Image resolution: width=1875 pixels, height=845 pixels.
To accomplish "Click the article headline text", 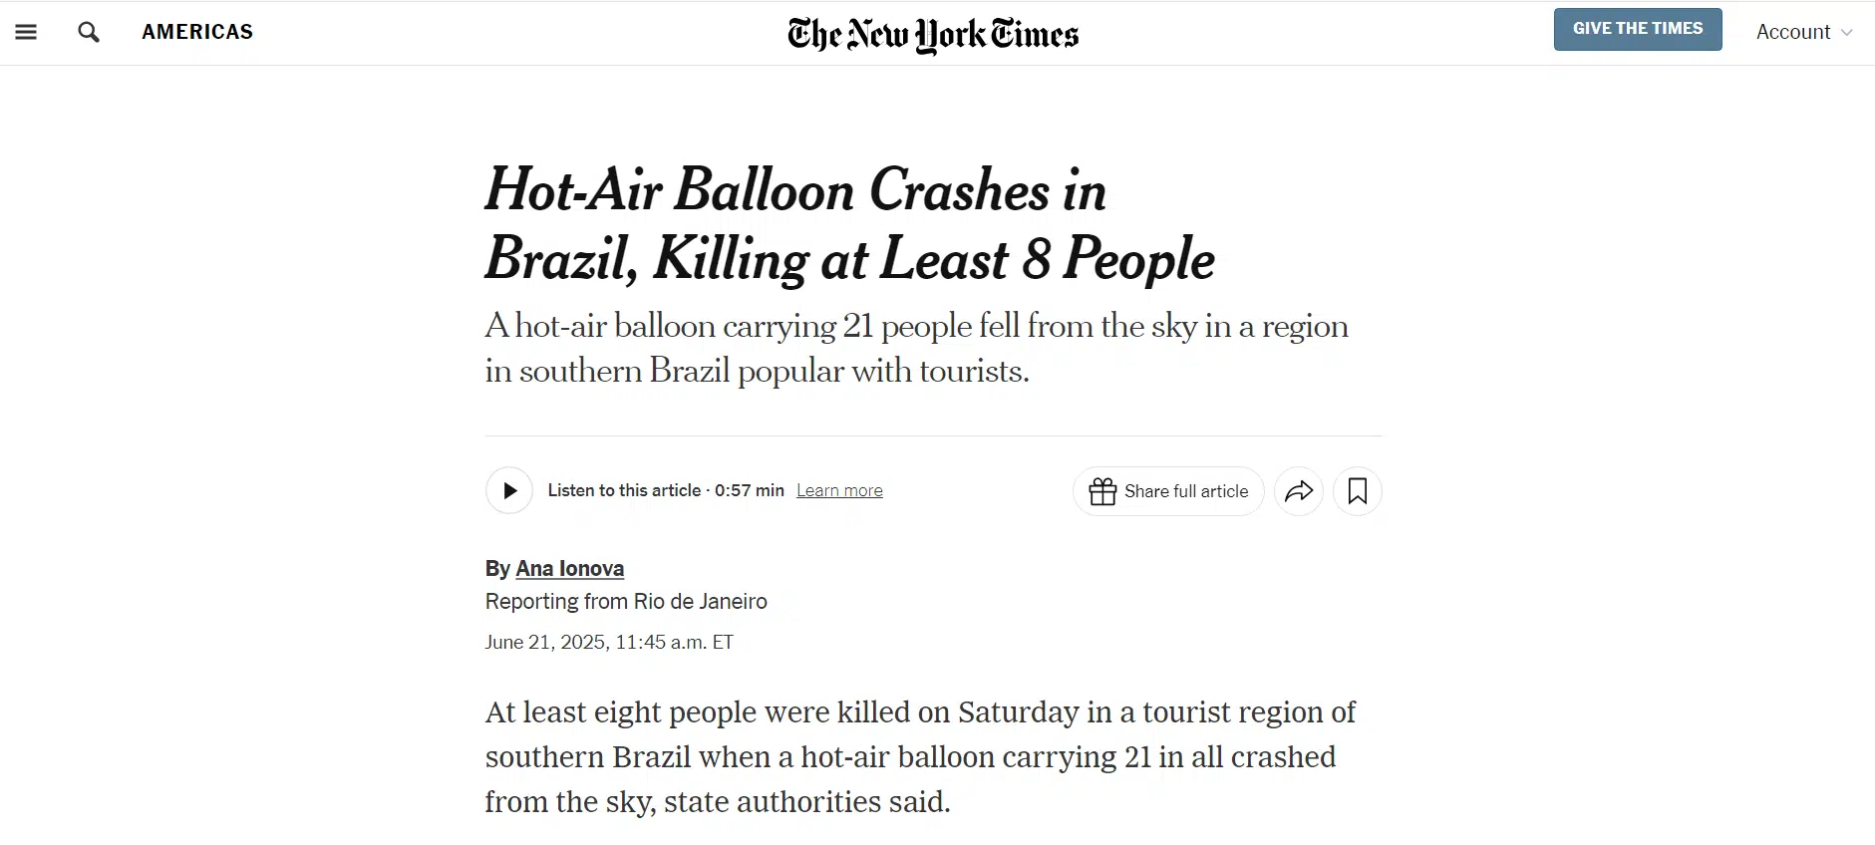I will pos(849,224).
